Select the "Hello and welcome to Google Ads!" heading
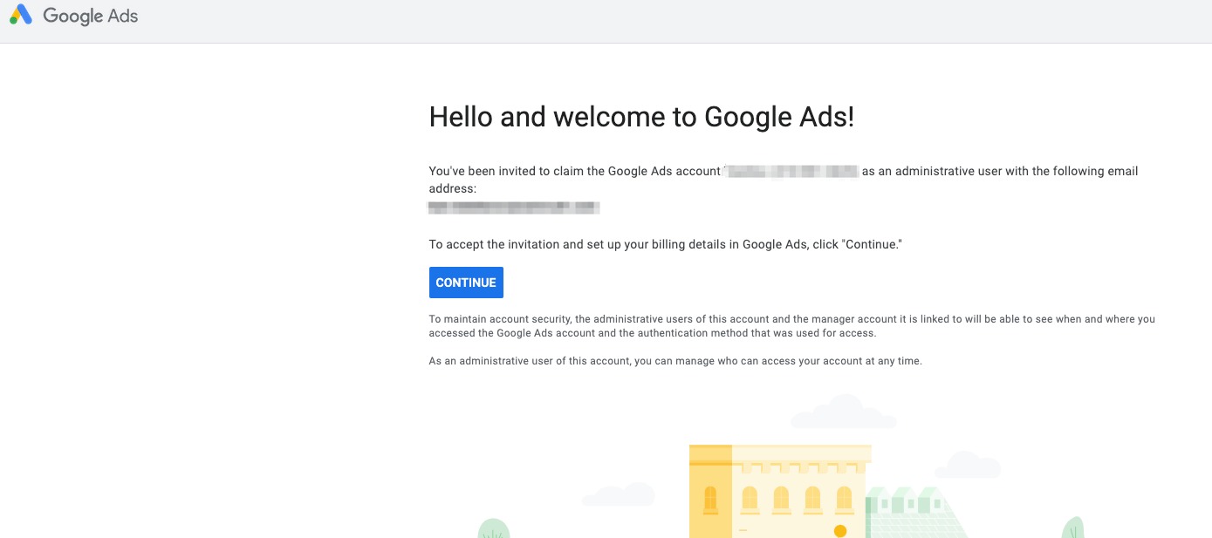The width and height of the screenshot is (1212, 538). click(641, 117)
